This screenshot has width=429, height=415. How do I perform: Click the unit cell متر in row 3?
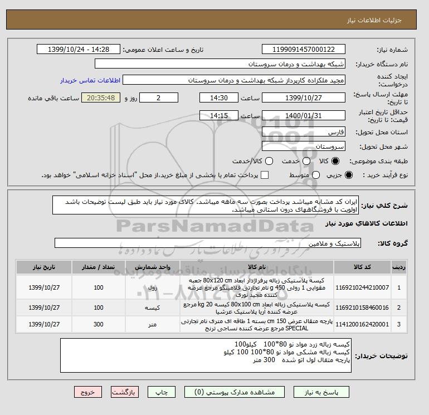coord(153,324)
